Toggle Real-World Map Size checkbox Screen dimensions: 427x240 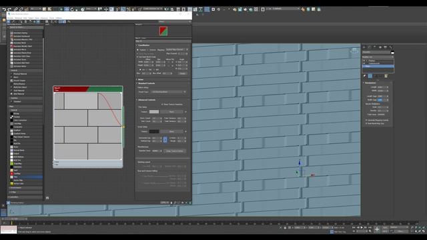[x=366, y=123]
